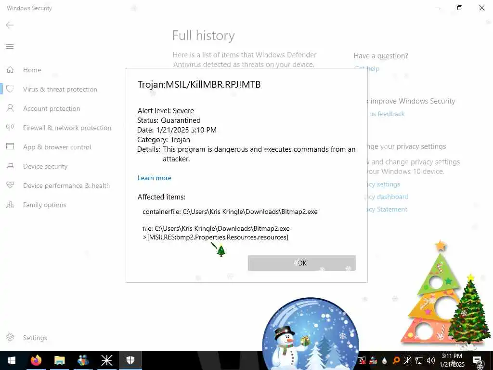The image size is (493, 370).
Task: Select the containerfile Bitmap2.exe path
Action: click(x=230, y=211)
